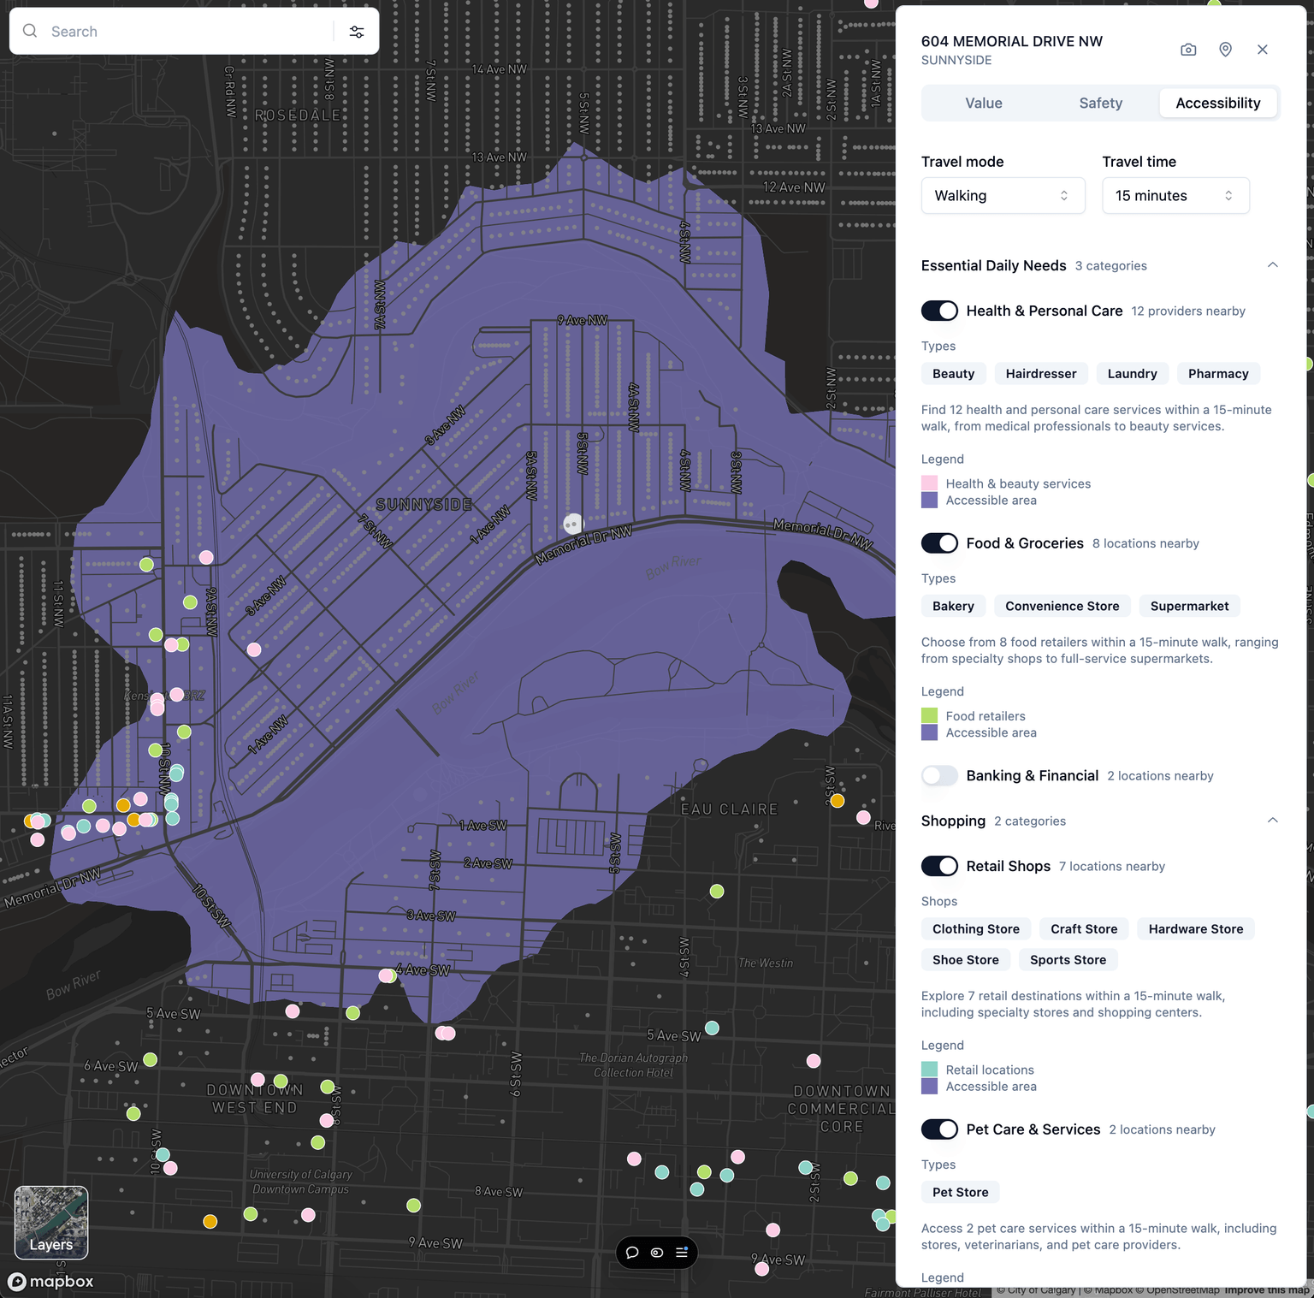Select the Accessibility tab
The height and width of the screenshot is (1298, 1314).
pos(1217,103)
